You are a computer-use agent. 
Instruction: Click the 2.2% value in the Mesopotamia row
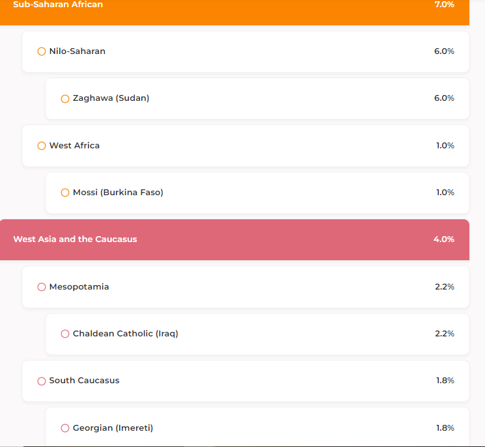[445, 287]
